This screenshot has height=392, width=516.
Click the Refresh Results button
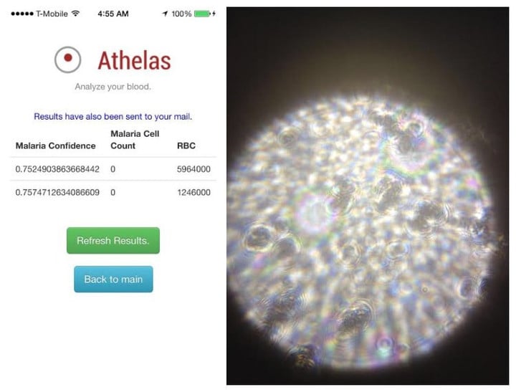[113, 241]
